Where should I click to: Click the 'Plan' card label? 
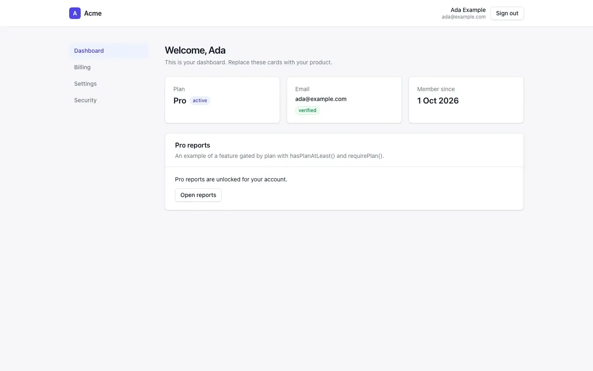pyautogui.click(x=179, y=89)
